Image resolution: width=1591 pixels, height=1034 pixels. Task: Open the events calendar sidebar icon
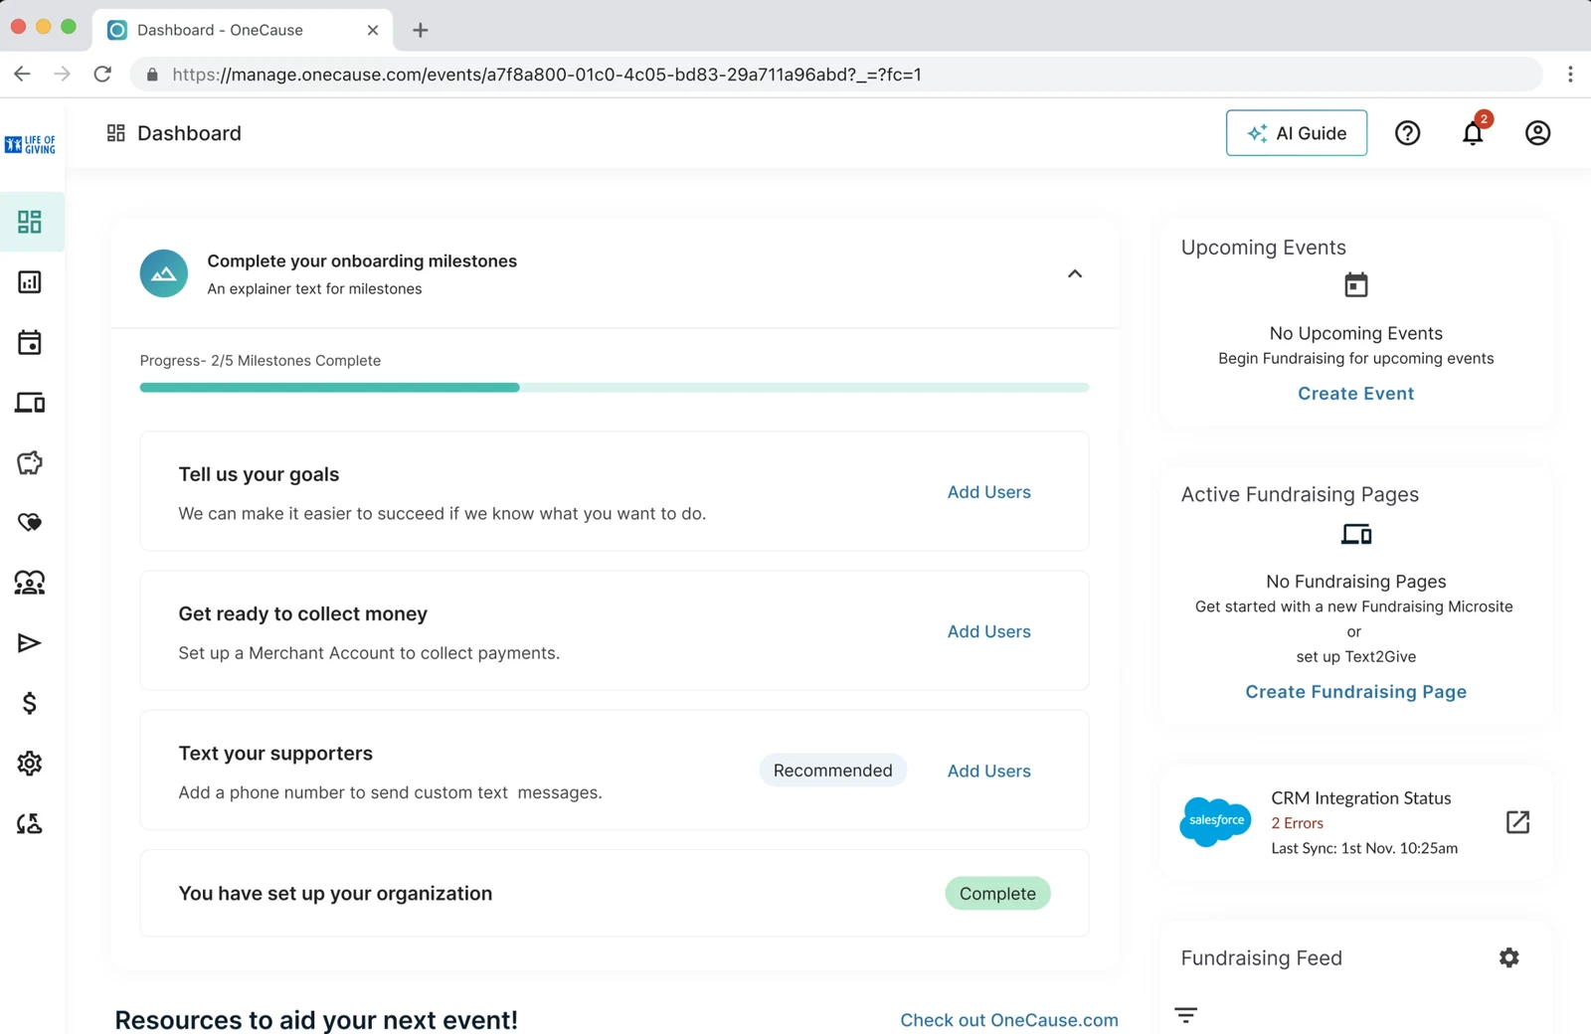point(30,343)
